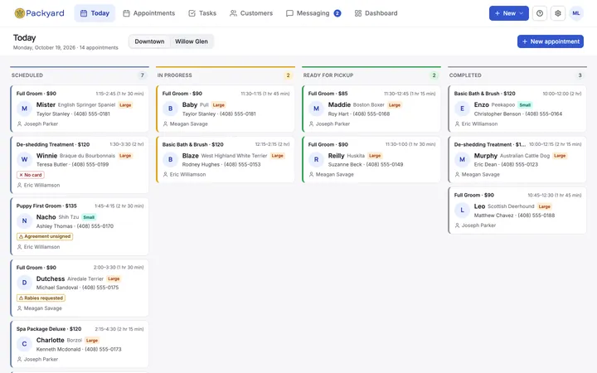Click Dutchess's D avatar circle
The image size is (597, 373).
pos(24,283)
